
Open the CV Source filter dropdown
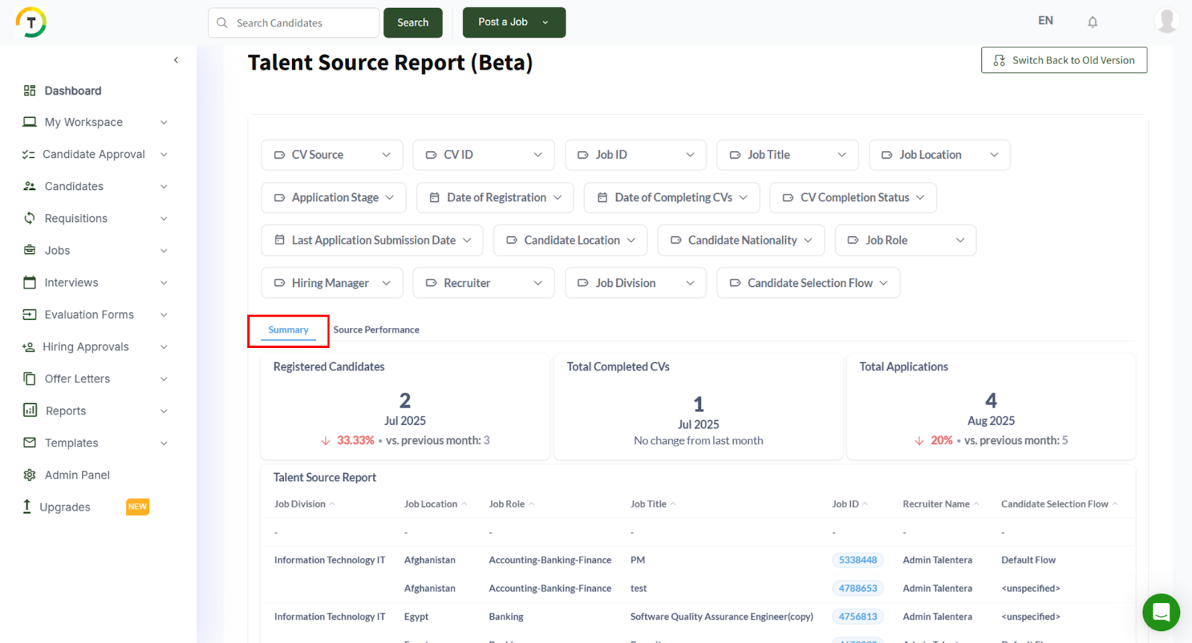[332, 155]
